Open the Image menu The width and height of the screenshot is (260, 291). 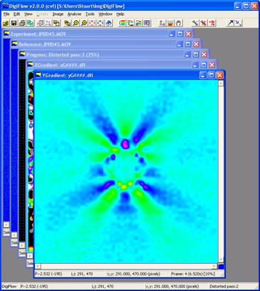pyautogui.click(x=58, y=14)
